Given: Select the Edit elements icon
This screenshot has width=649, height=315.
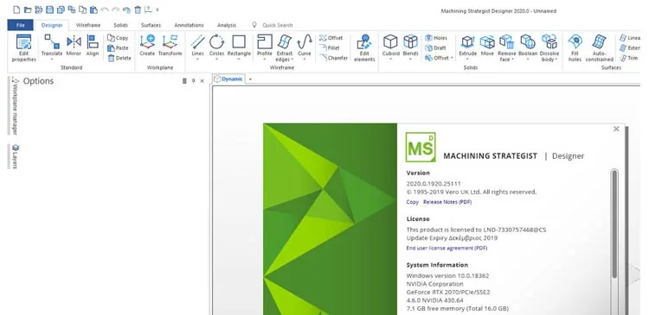Looking at the screenshot, I should [x=364, y=42].
